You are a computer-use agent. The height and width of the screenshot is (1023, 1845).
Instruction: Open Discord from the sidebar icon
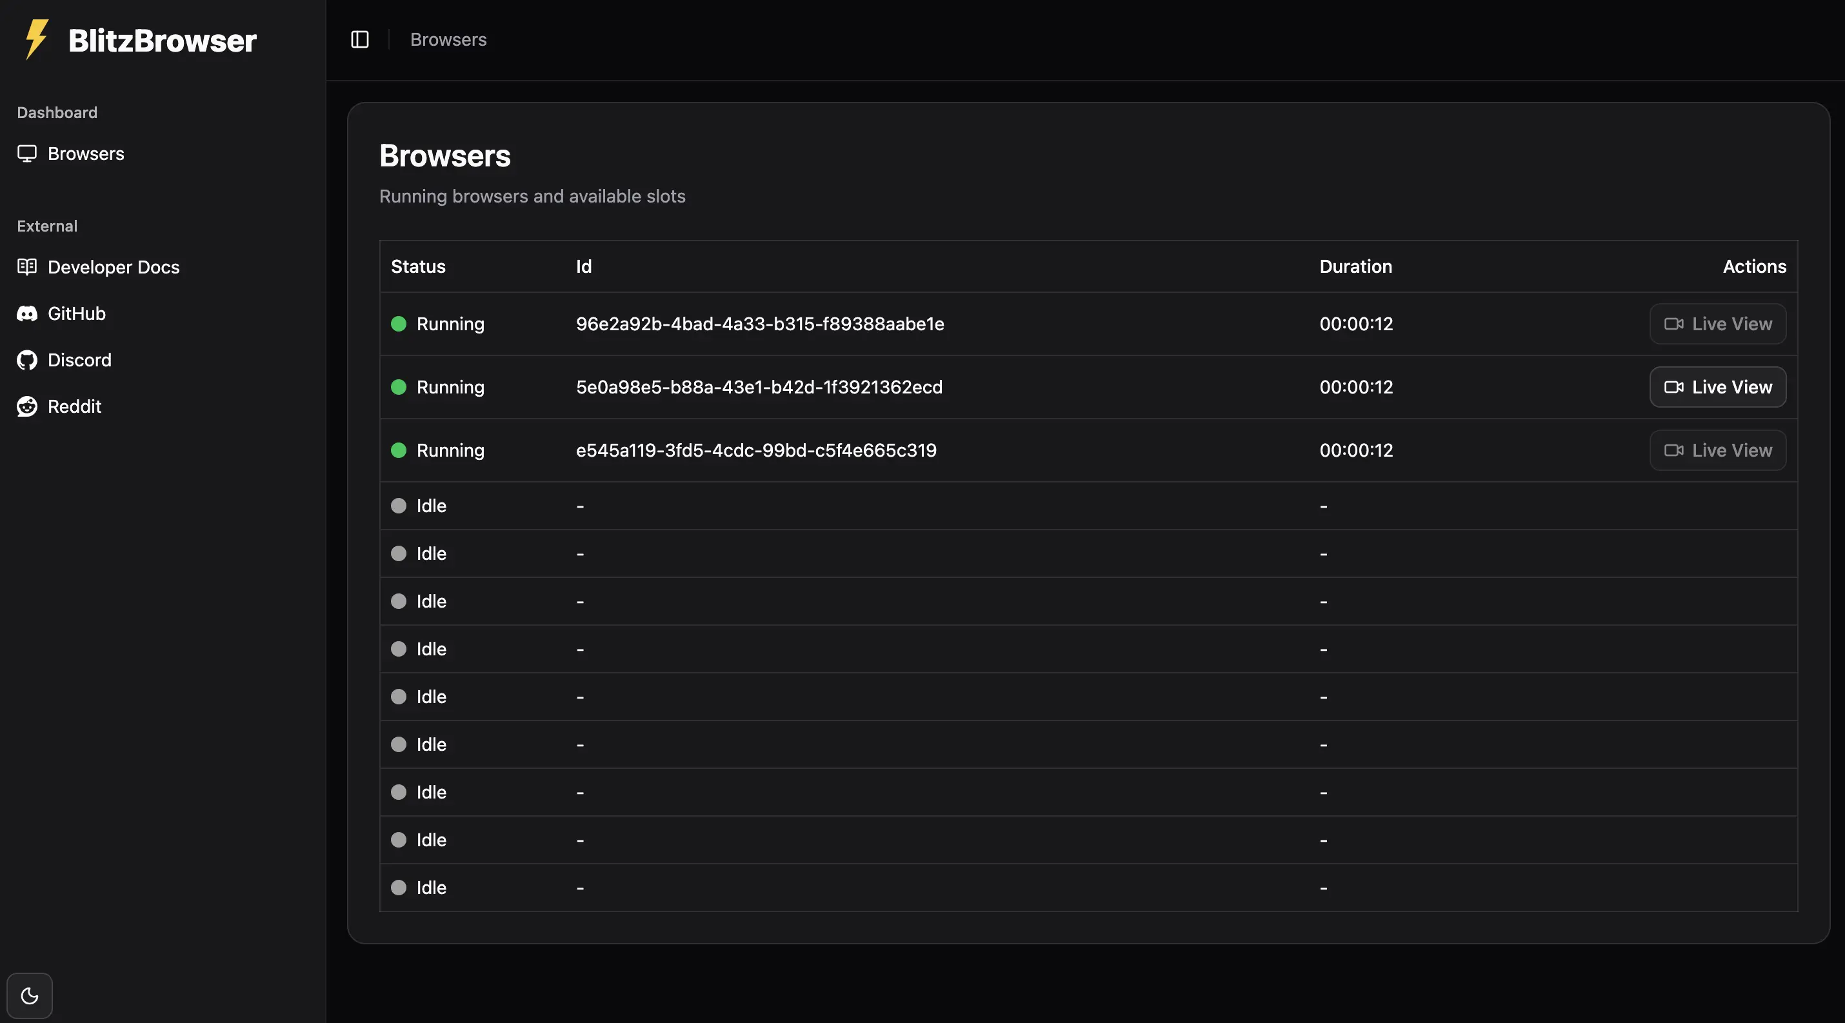(x=26, y=359)
